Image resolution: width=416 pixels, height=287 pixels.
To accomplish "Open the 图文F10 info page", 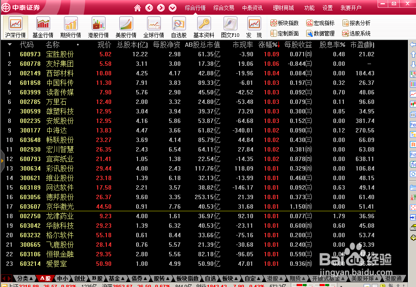I will click(230, 27).
